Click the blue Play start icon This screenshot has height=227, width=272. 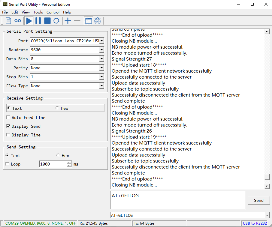pyautogui.click(x=29, y=21)
